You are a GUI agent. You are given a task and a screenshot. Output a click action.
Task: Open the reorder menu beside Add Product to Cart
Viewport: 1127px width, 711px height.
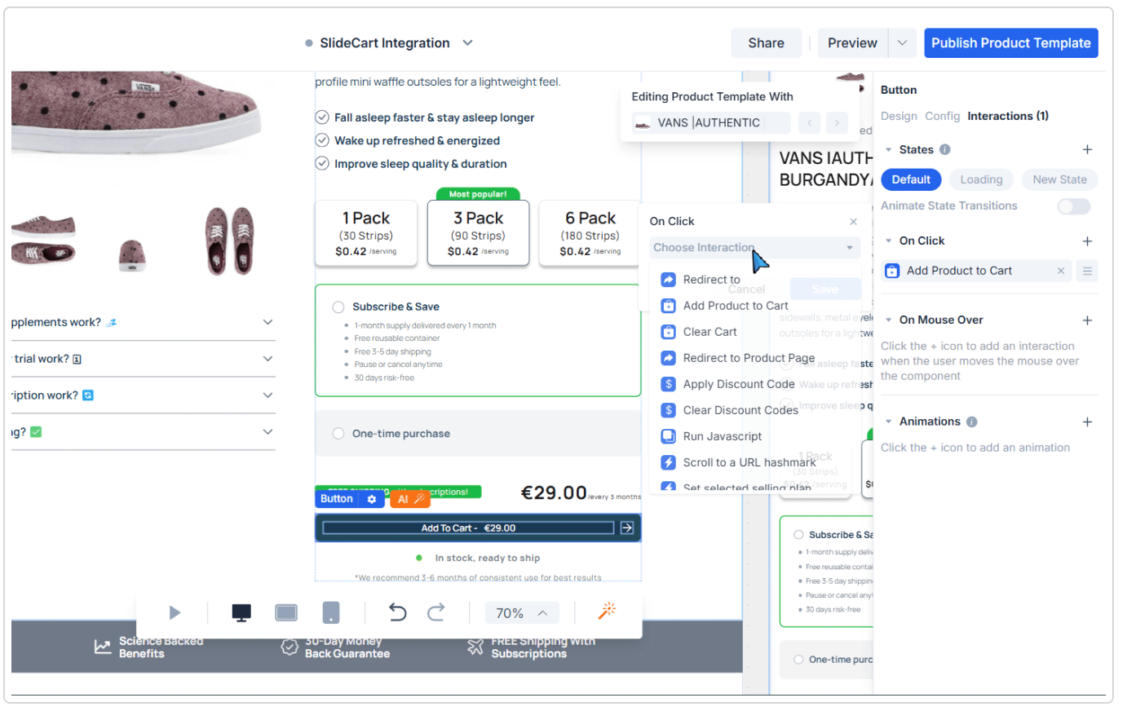1087,271
